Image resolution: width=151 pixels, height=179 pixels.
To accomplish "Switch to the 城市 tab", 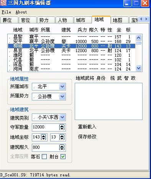I will tap(81, 20).
